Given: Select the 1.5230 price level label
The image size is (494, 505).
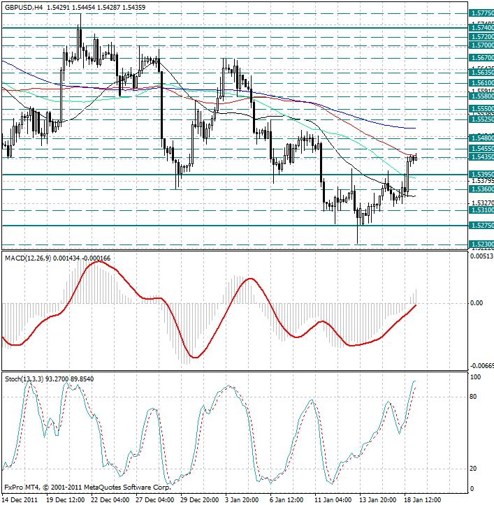Looking at the screenshot, I should (481, 244).
